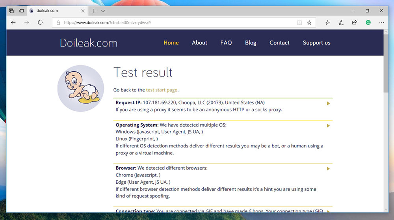394x220 pixels.
Task: Open Settings and more ellipsis menu
Action: 381,22
